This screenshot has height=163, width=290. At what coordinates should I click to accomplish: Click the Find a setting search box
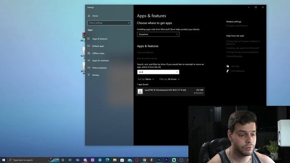[x=109, y=23]
